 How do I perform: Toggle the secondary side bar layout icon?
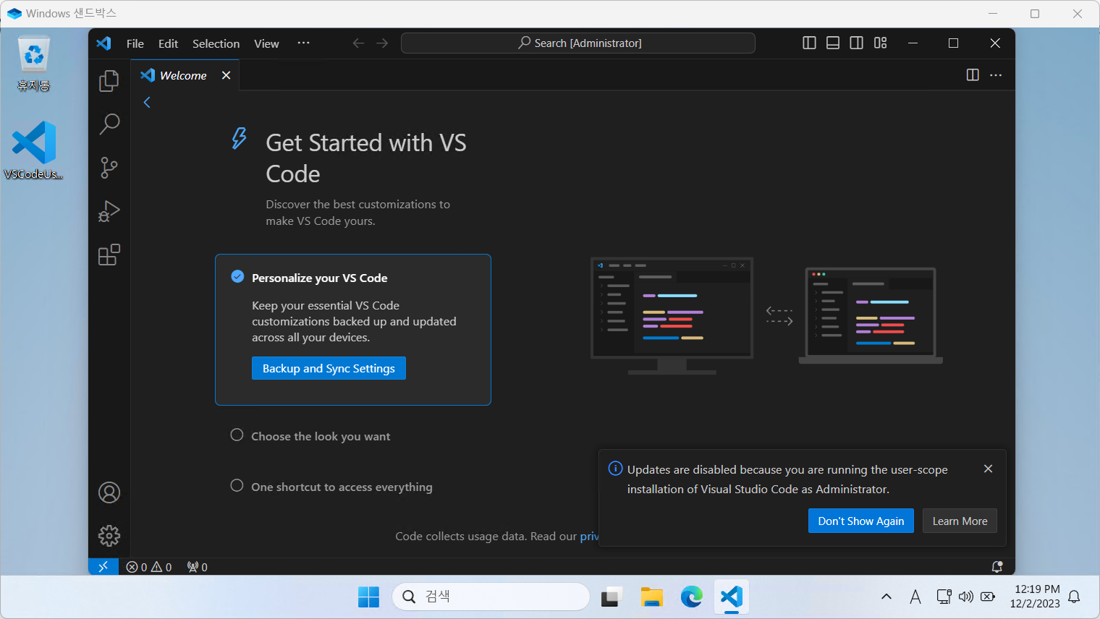pos(857,43)
